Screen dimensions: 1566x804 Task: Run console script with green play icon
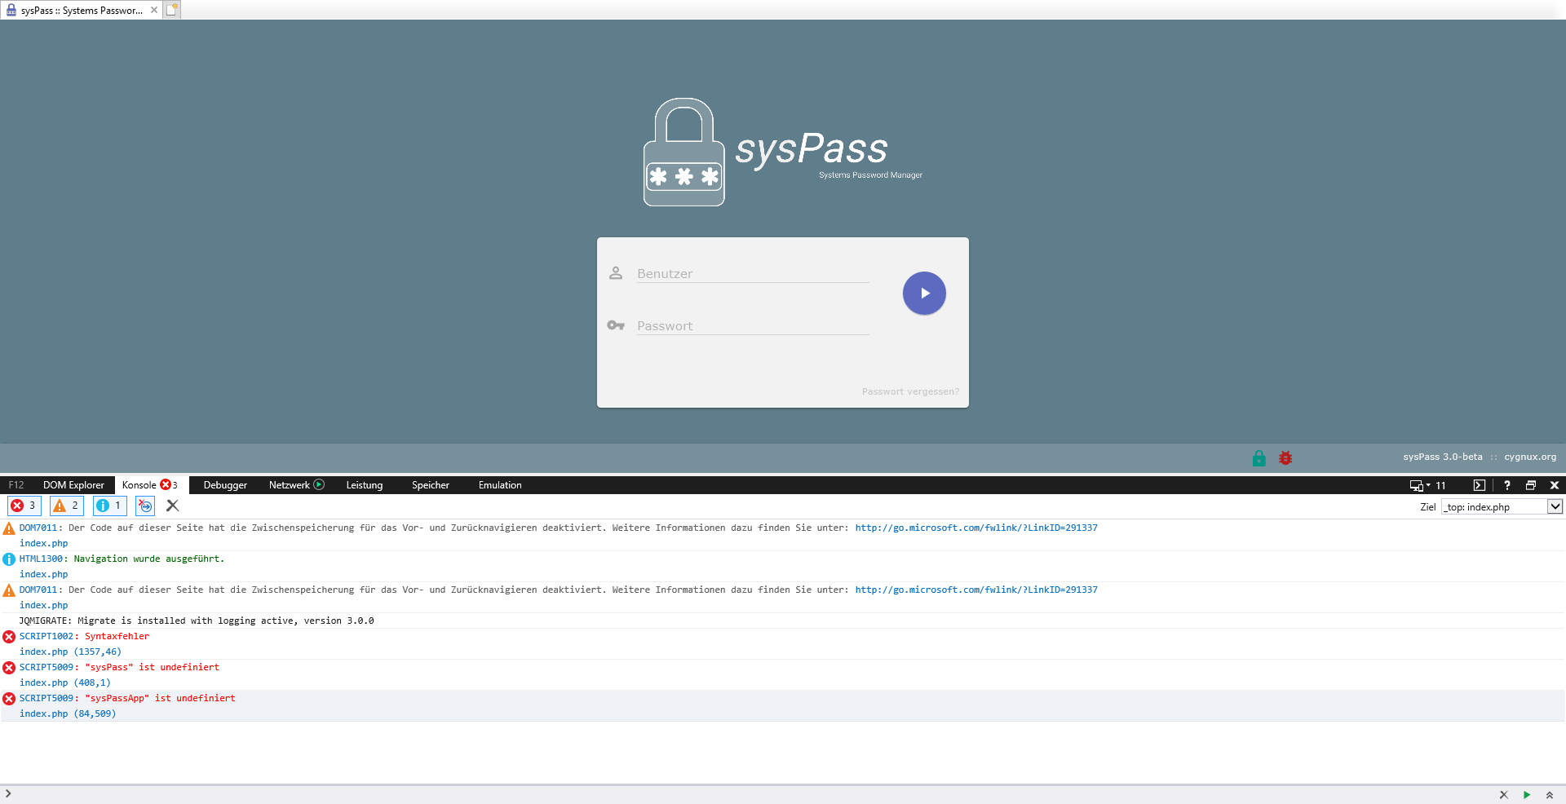(1526, 794)
